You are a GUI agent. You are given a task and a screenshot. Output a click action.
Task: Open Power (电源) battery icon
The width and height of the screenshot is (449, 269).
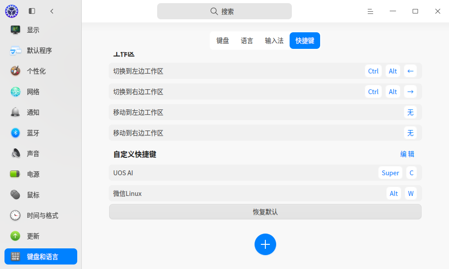15,174
